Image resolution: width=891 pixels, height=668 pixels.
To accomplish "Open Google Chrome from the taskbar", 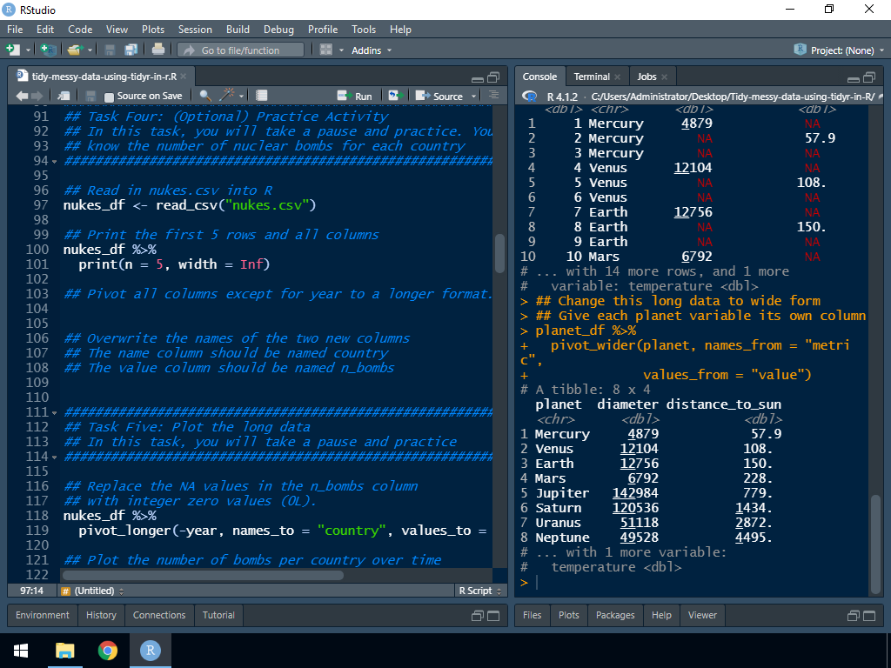I will 108,651.
